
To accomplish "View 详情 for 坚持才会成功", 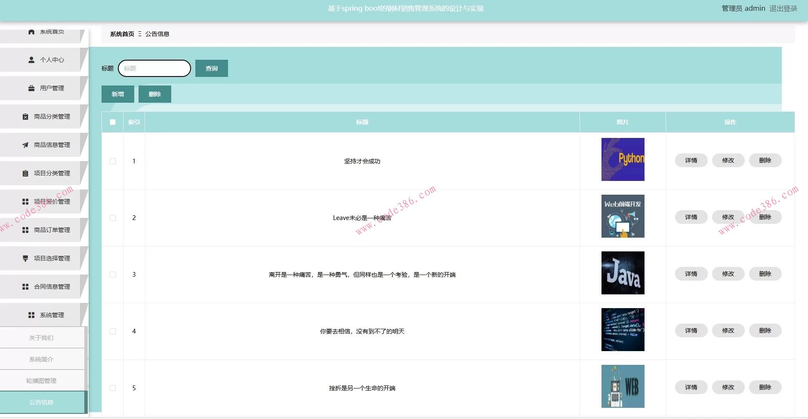I will click(691, 160).
